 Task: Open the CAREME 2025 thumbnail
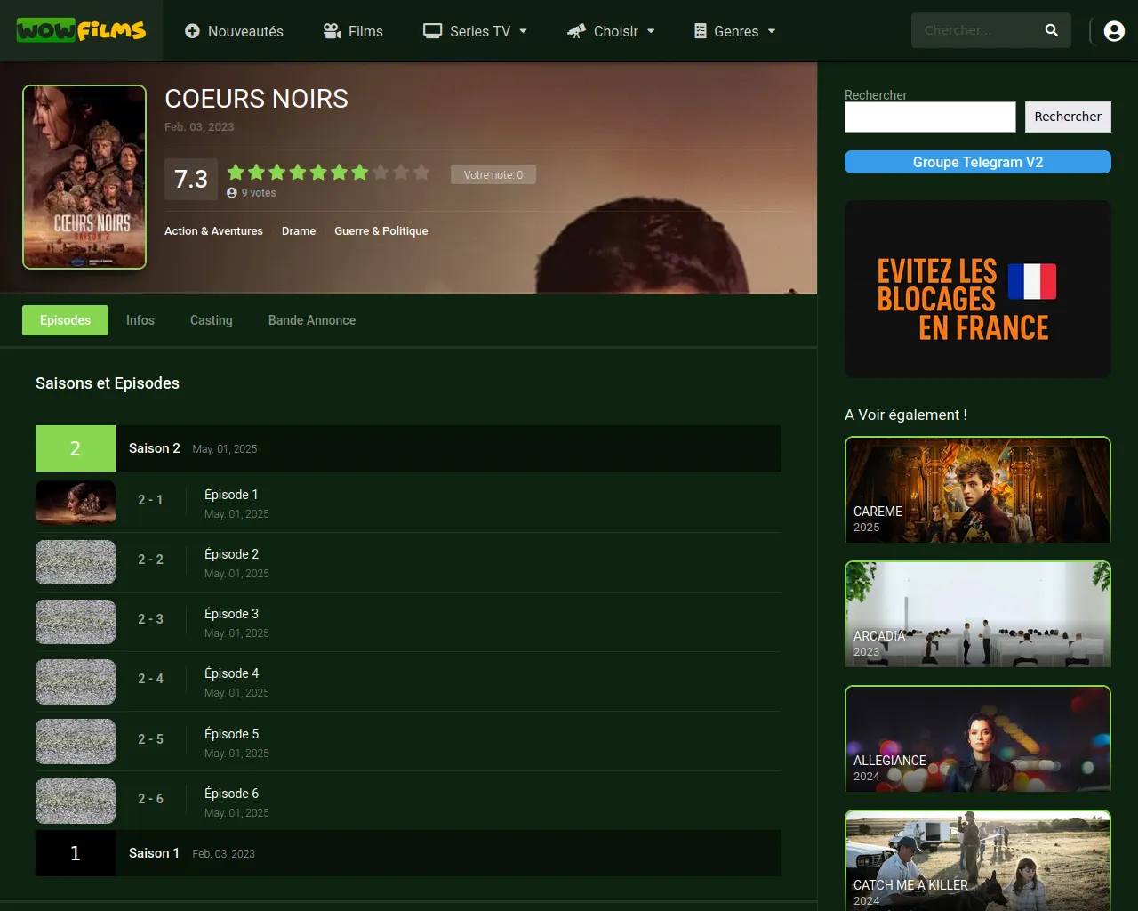977,490
